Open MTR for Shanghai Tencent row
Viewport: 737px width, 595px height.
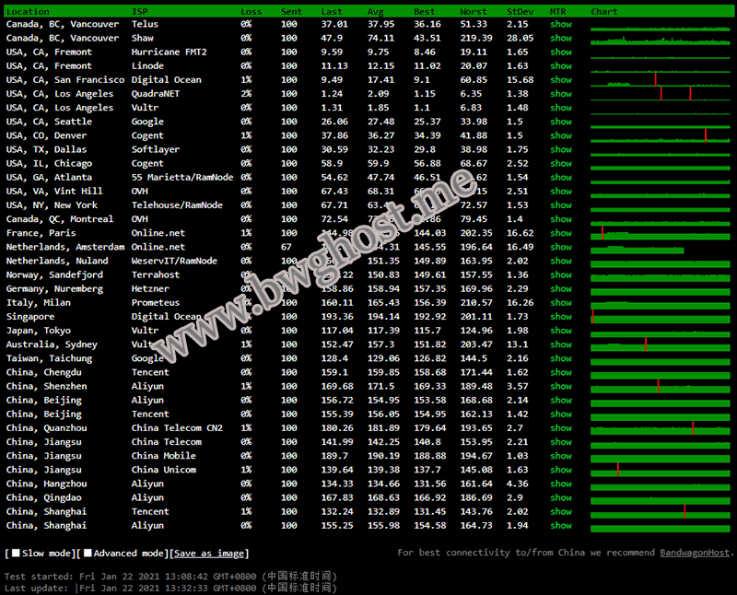click(561, 511)
